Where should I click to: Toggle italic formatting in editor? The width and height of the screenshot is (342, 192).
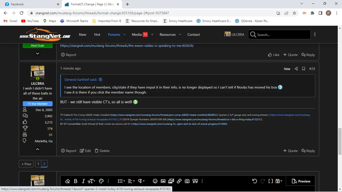click(x=83, y=181)
